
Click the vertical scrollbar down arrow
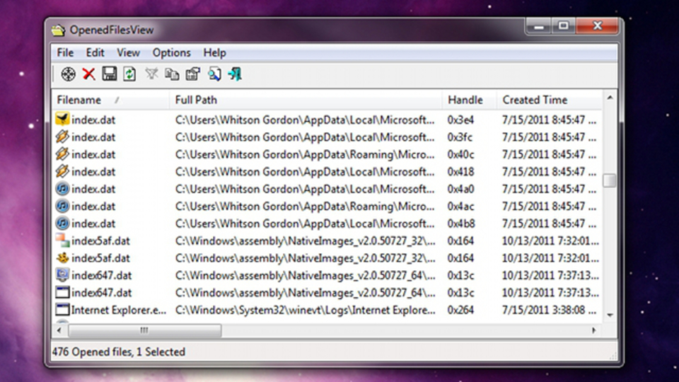click(610, 316)
